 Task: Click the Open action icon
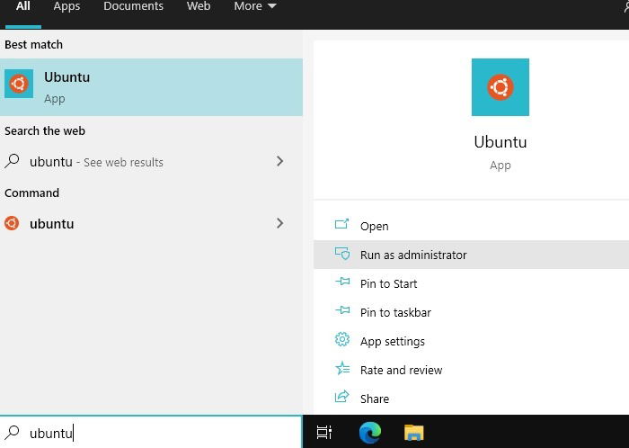pyautogui.click(x=341, y=224)
